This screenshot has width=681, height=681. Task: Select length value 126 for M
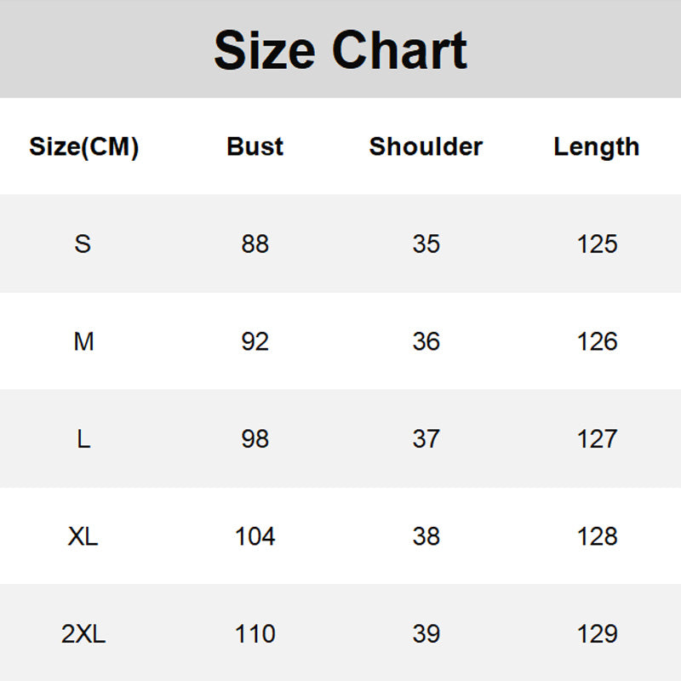[597, 341]
